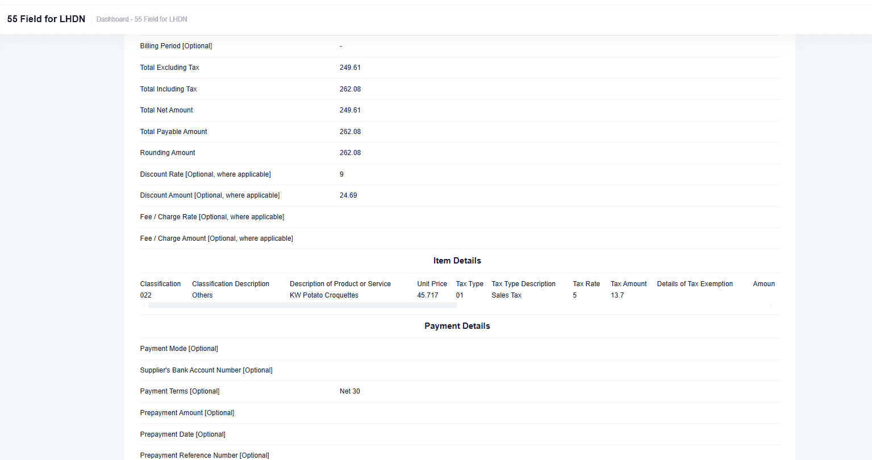Click the '55 Field for LHDN' page title
The height and width of the screenshot is (460, 872).
coord(46,19)
